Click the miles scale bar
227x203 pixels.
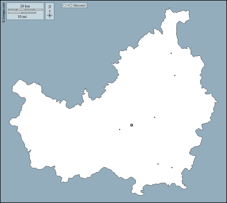(x=22, y=13)
